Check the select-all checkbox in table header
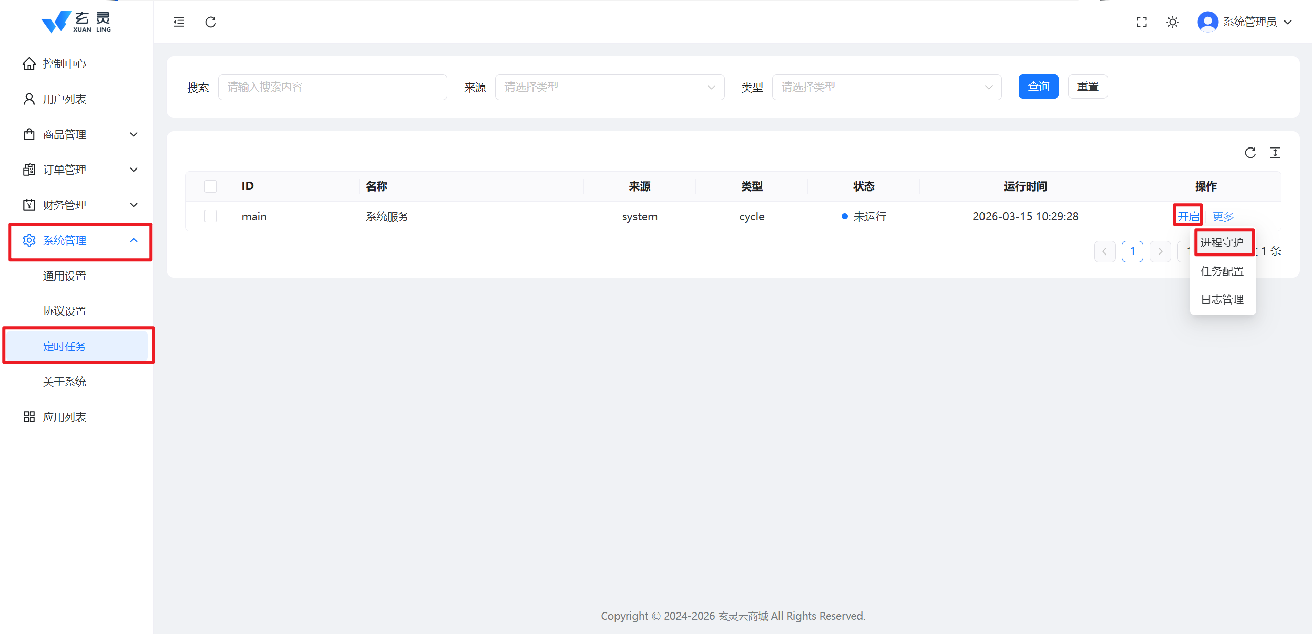Image resolution: width=1312 pixels, height=634 pixels. (211, 186)
